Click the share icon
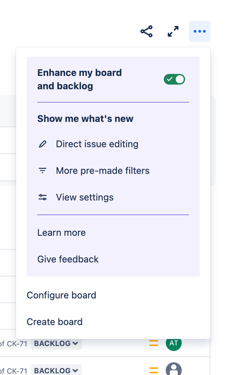The image size is (227, 375). coord(146,32)
